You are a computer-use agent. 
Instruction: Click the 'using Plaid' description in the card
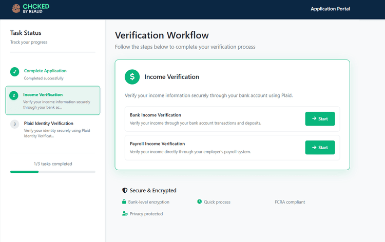[209, 95]
